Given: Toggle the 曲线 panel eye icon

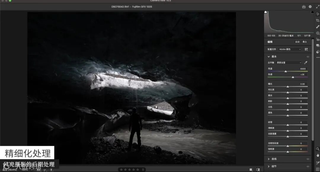Looking at the screenshot, I should pos(308,159).
